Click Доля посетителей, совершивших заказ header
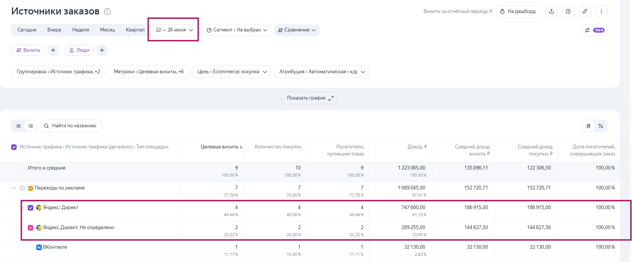 [592, 150]
